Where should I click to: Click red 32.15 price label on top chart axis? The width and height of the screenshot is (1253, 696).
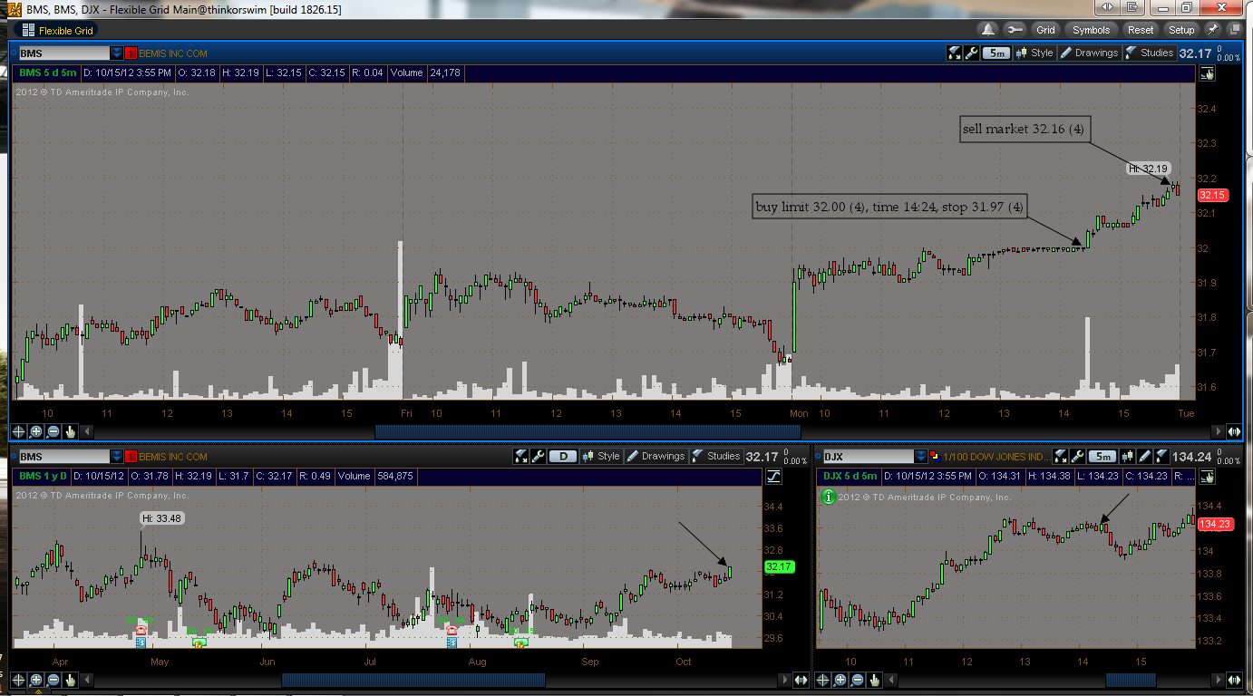coord(1212,195)
